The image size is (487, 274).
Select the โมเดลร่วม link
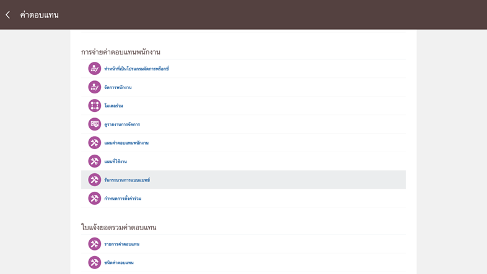tap(113, 106)
